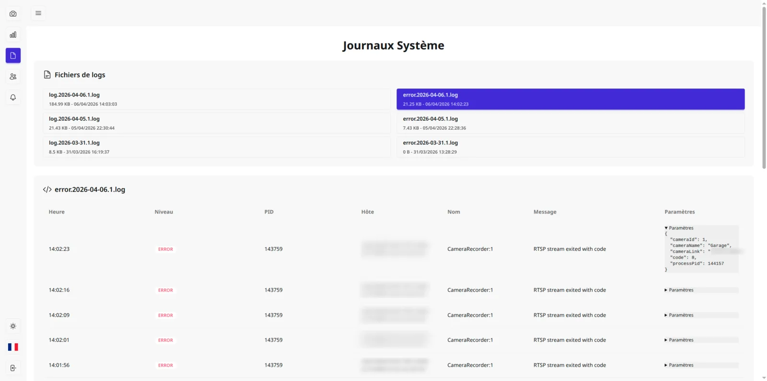Open the cameras page from sidebar
The height and width of the screenshot is (381, 767).
coord(13,14)
